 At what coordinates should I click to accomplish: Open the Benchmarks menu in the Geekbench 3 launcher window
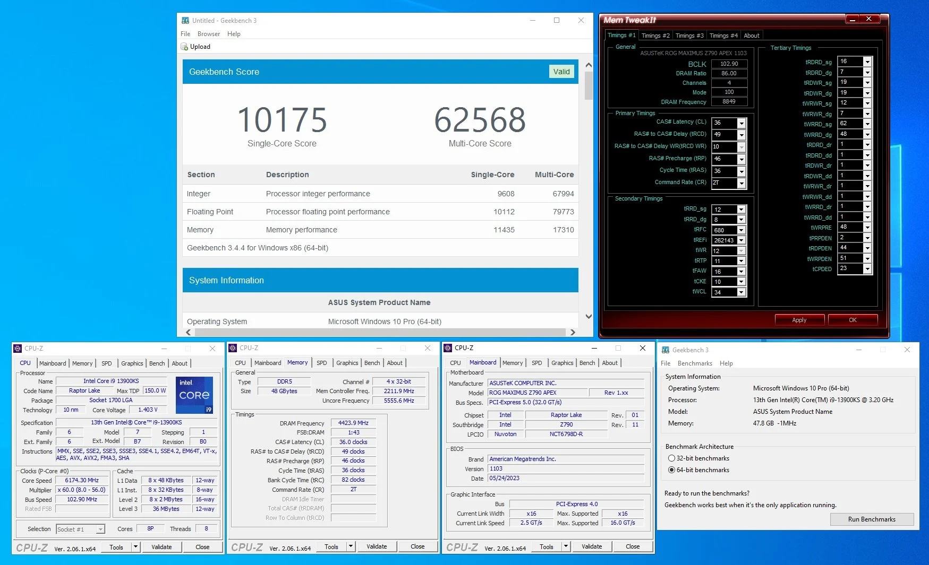coord(695,363)
